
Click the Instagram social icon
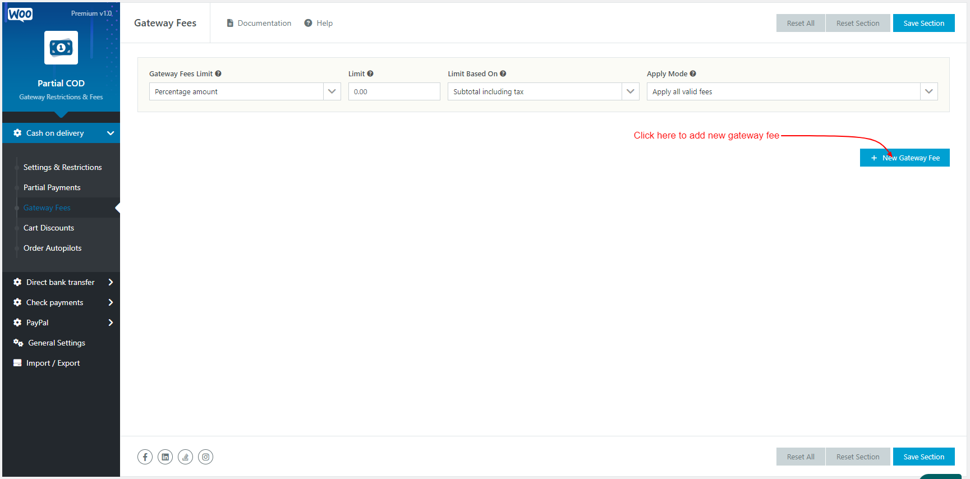pyautogui.click(x=205, y=457)
